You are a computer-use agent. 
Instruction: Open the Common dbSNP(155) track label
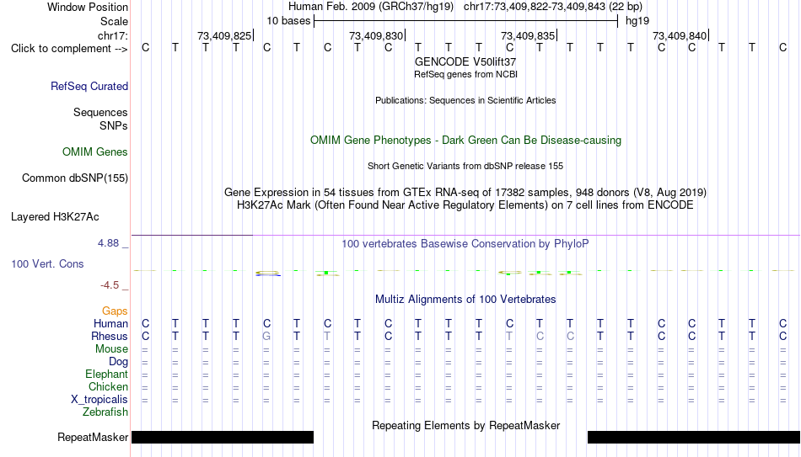pos(74,178)
